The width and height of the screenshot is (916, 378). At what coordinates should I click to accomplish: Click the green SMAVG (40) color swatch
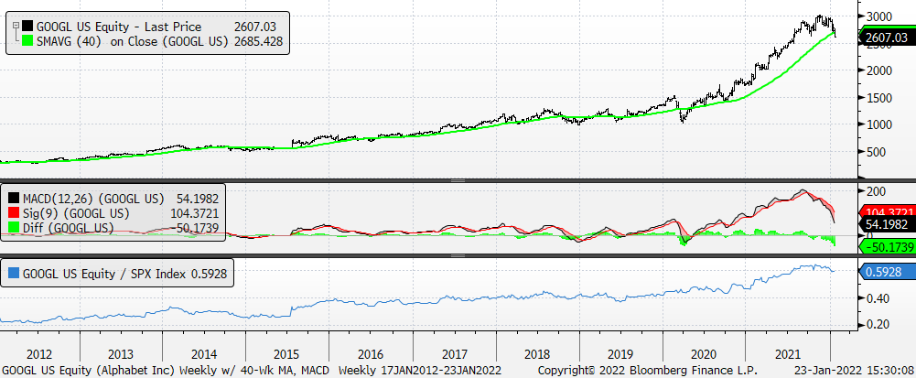pos(27,41)
